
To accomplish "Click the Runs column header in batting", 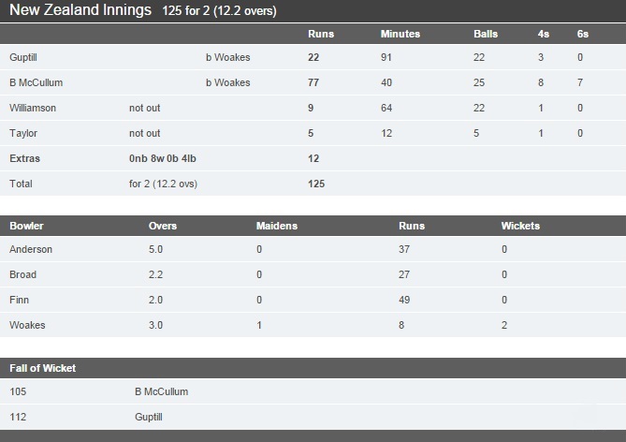I will (321, 34).
